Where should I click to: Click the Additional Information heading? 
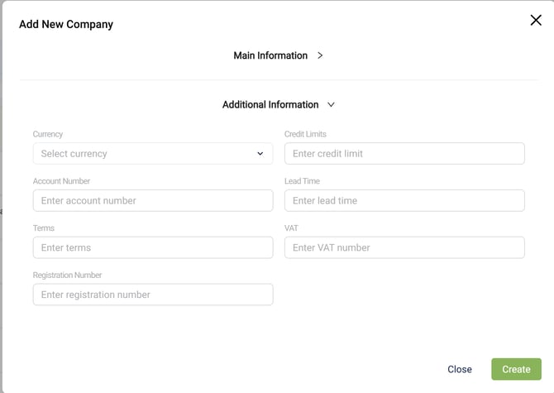tap(270, 105)
